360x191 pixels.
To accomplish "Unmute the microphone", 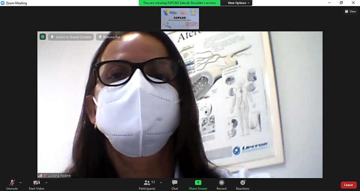I will pos(12,183).
